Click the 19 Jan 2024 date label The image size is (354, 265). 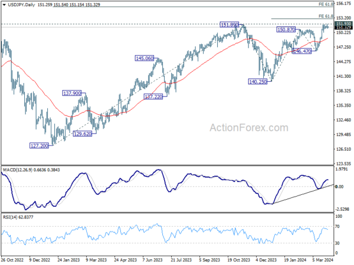click(x=295, y=260)
